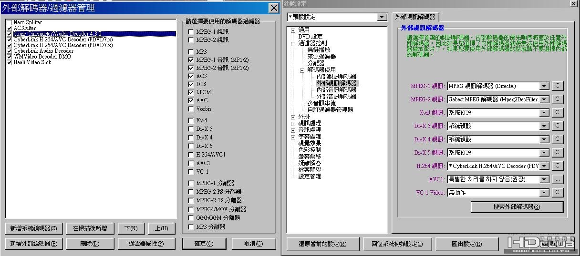Screen dimensions: 580x256
Task: Open the MPEG-1 視訊 decoder dropdown
Action: (x=544, y=86)
